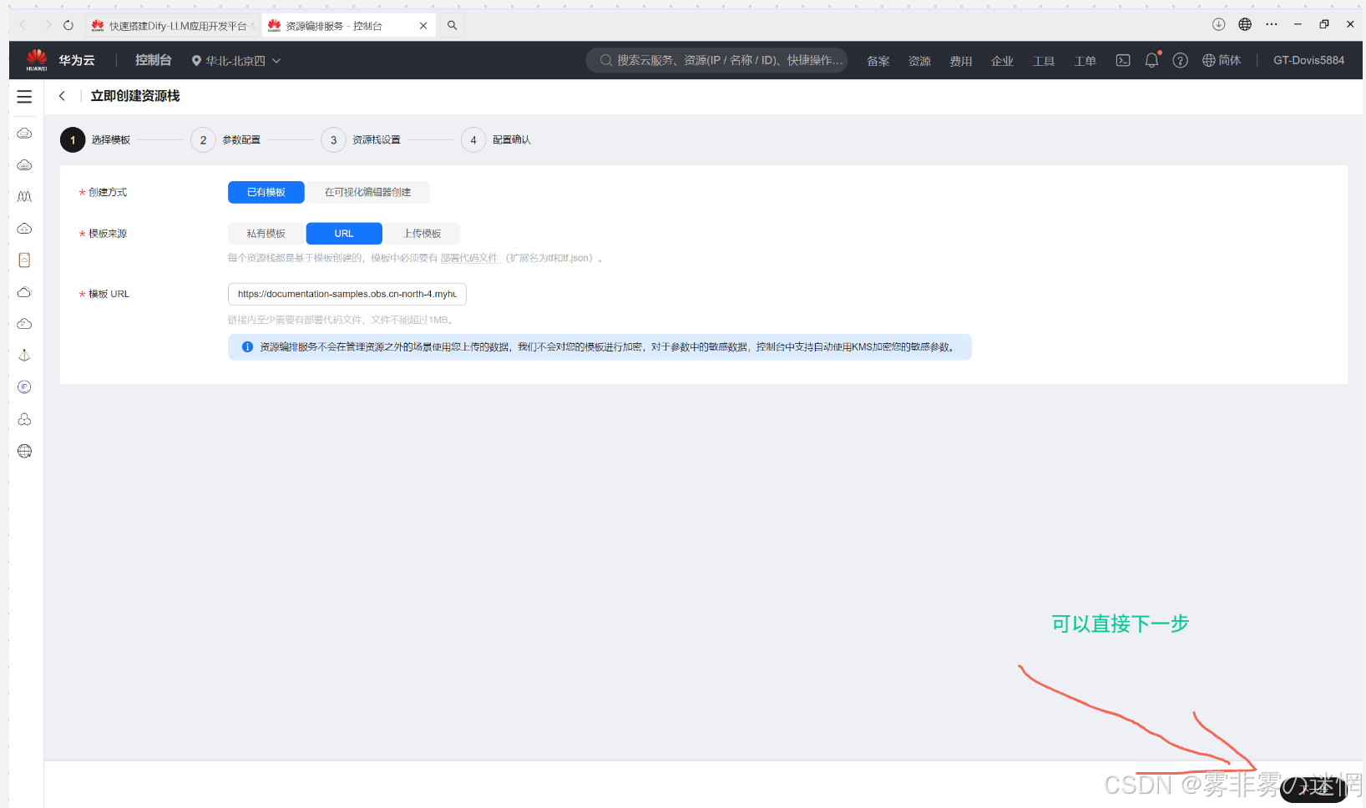Select 在可视化编辑器创建 option
The width and height of the screenshot is (1366, 808).
click(x=367, y=192)
